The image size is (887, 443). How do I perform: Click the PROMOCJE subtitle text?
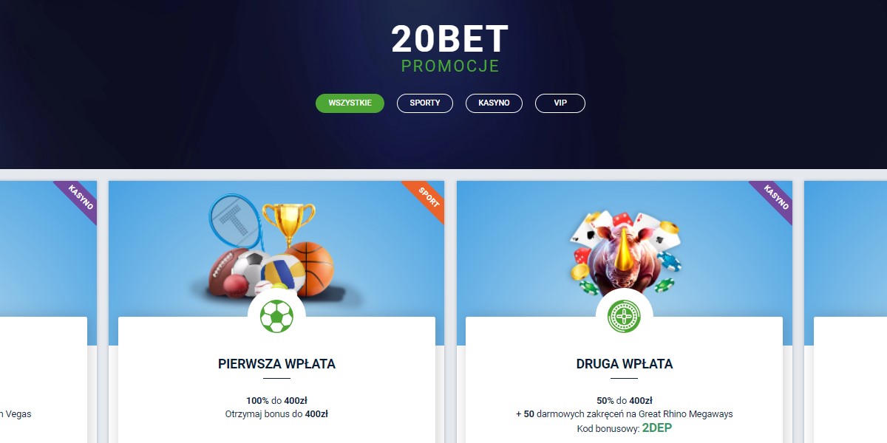[x=450, y=66]
